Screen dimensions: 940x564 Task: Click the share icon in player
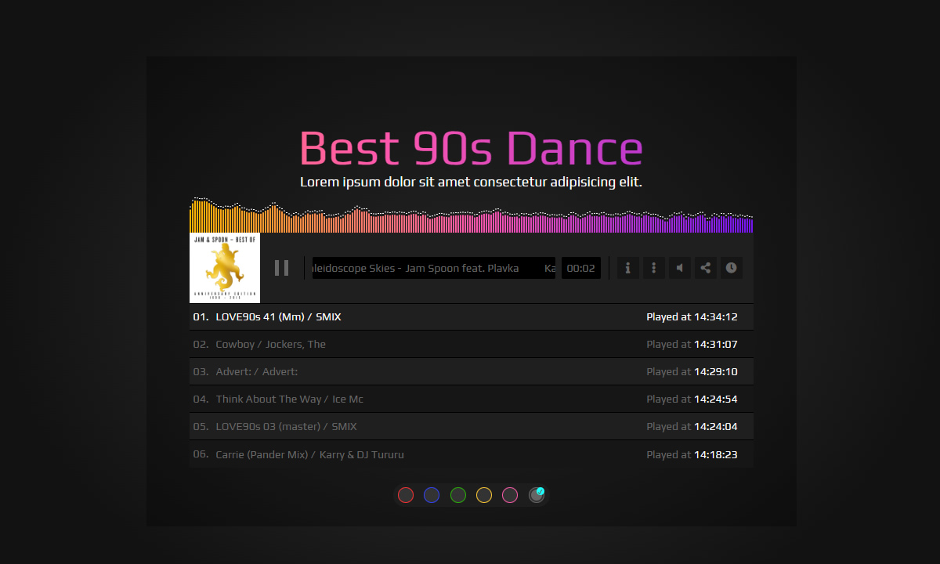pyautogui.click(x=706, y=268)
